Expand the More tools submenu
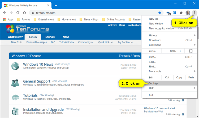The width and height of the screenshot is (199, 118). pos(170,71)
